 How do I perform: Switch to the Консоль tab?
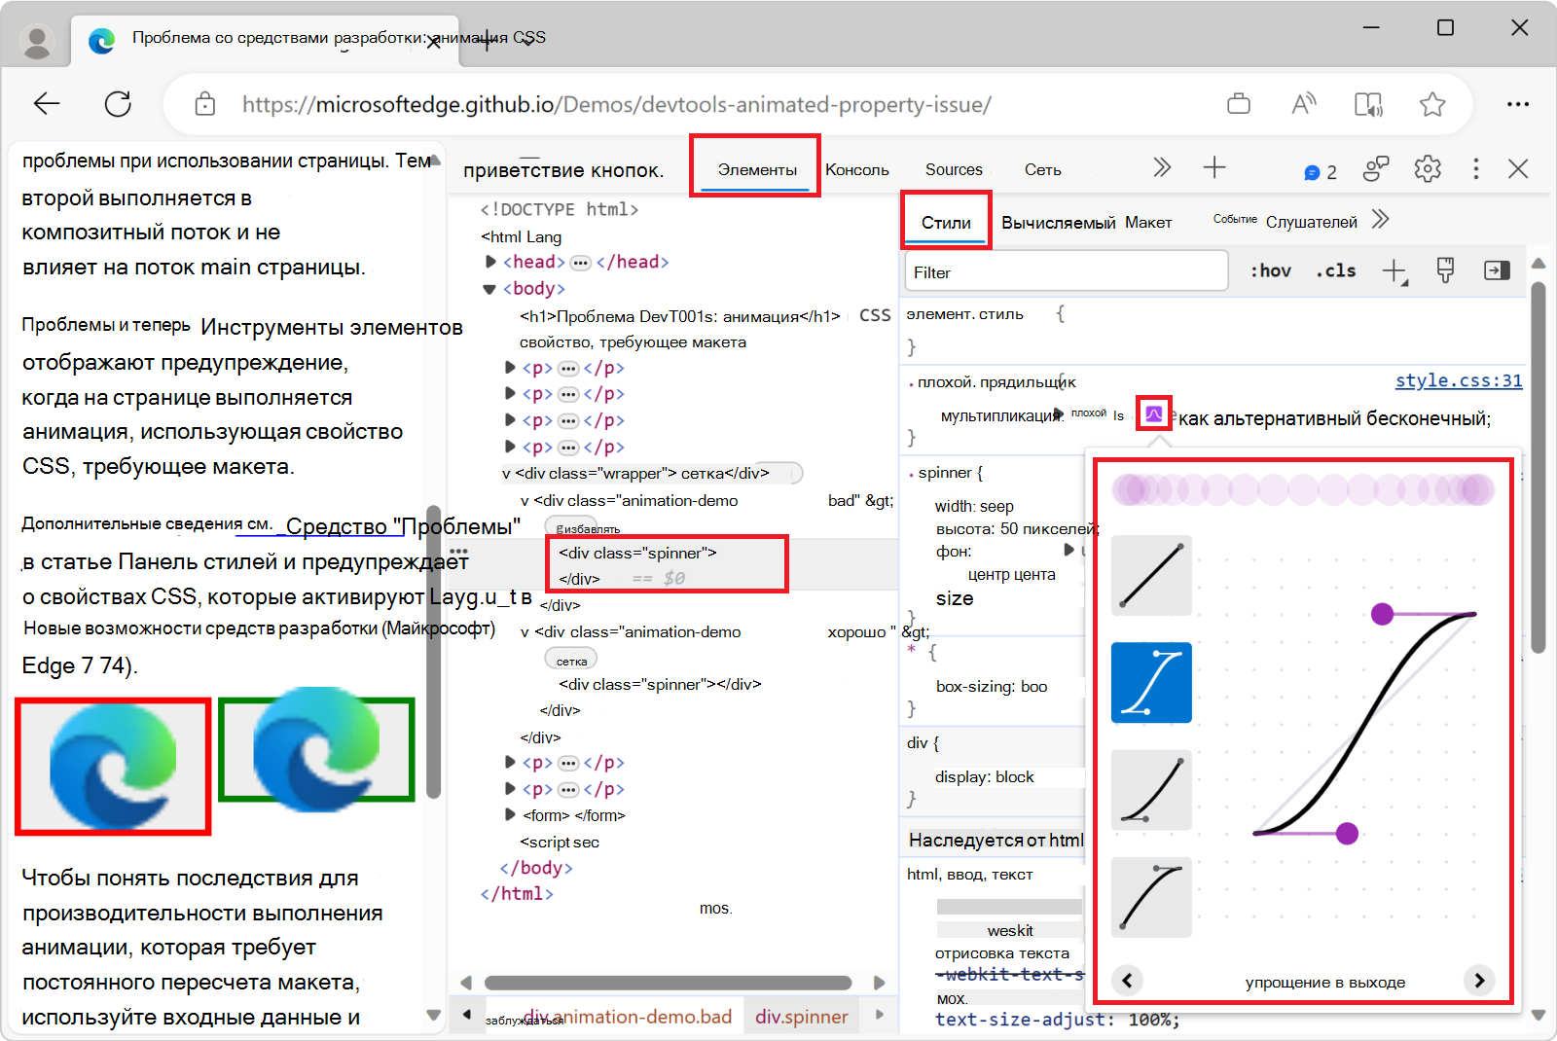tap(857, 169)
